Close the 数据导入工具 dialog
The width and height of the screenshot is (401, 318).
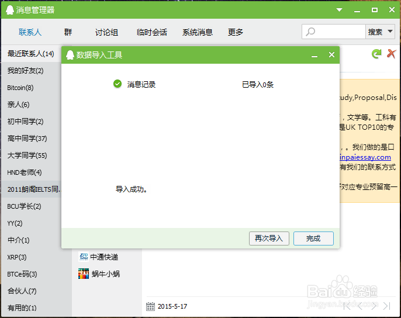click(331, 55)
